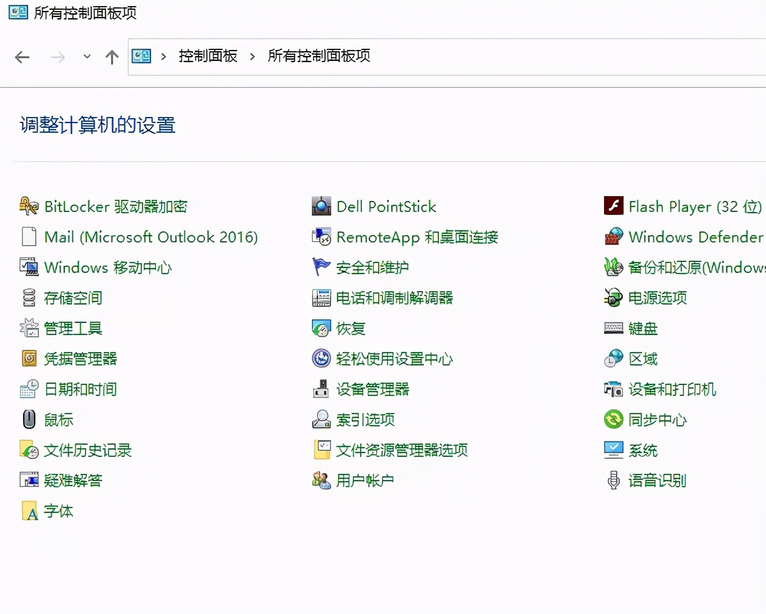766x614 pixels.
Task: Open 用户帐户 user accounts
Action: [366, 480]
